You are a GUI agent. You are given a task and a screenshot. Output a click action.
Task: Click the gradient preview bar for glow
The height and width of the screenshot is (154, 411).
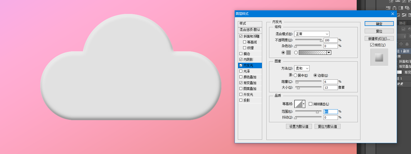click(313, 52)
